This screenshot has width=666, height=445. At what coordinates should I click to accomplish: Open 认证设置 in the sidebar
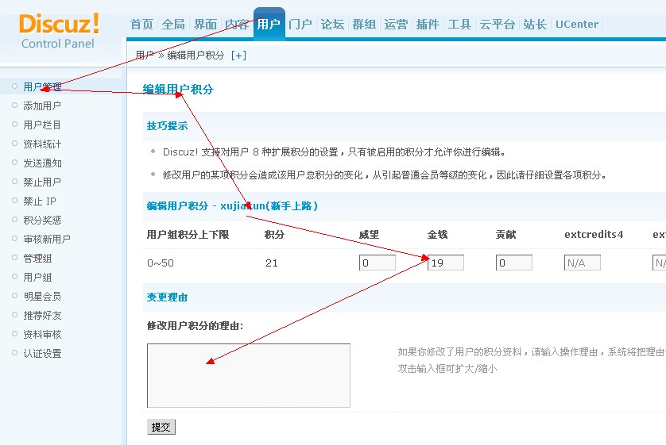coord(42,354)
